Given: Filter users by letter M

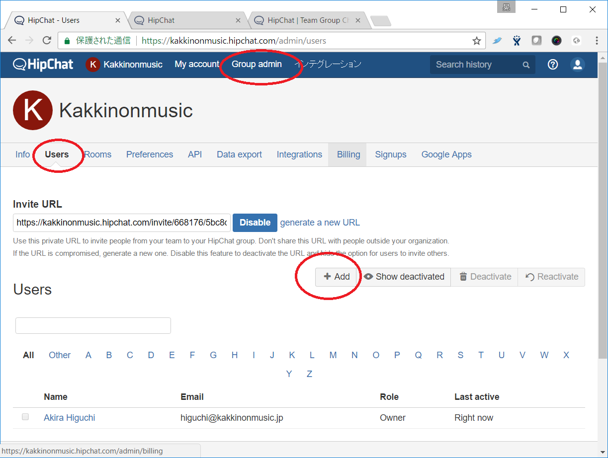Looking at the screenshot, I should [333, 355].
